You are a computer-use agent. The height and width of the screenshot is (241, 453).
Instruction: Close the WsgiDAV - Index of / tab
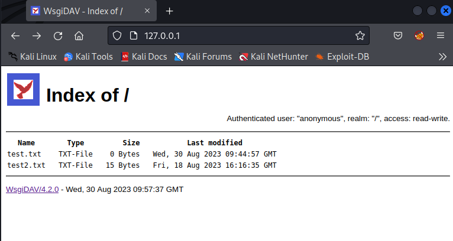coord(147,11)
